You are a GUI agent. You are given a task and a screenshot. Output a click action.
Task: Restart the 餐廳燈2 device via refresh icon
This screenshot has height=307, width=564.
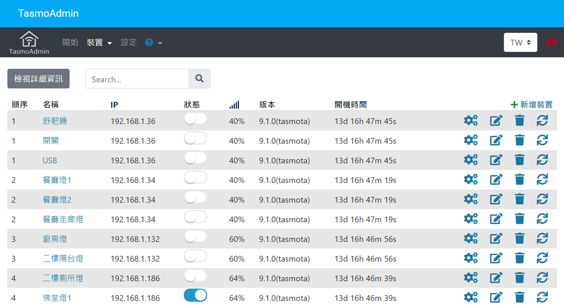click(542, 199)
